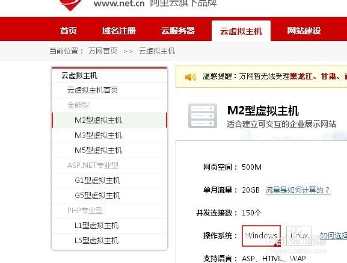Click the www.net.cn site address text
The height and width of the screenshot is (263, 347).
[x=119, y=4]
